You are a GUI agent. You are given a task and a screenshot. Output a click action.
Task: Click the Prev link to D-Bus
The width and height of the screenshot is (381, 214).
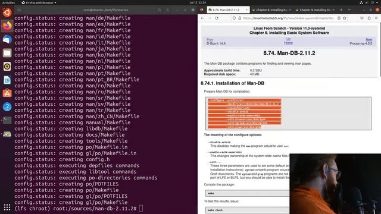click(x=210, y=40)
